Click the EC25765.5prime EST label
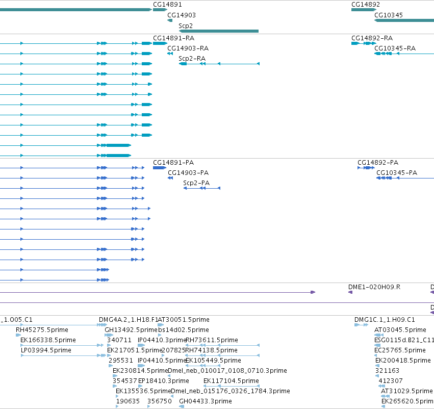Screen dimensions: 434x409 (400, 350)
